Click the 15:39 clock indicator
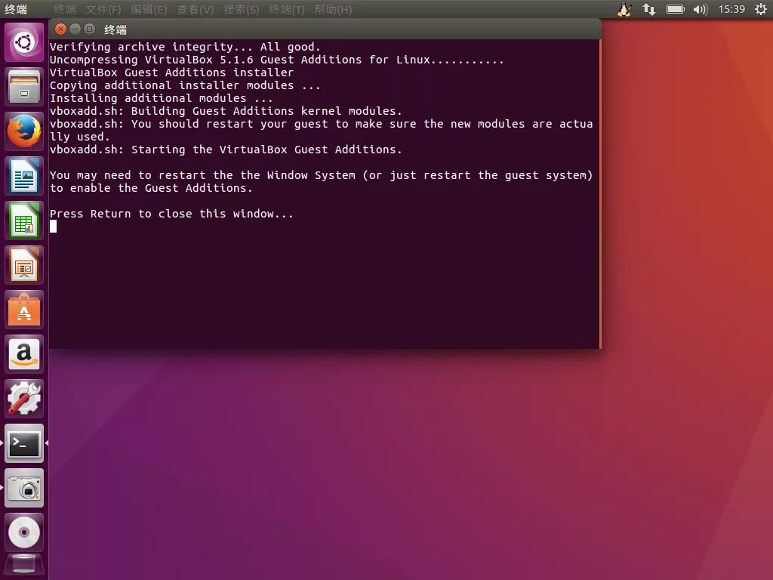 point(731,9)
